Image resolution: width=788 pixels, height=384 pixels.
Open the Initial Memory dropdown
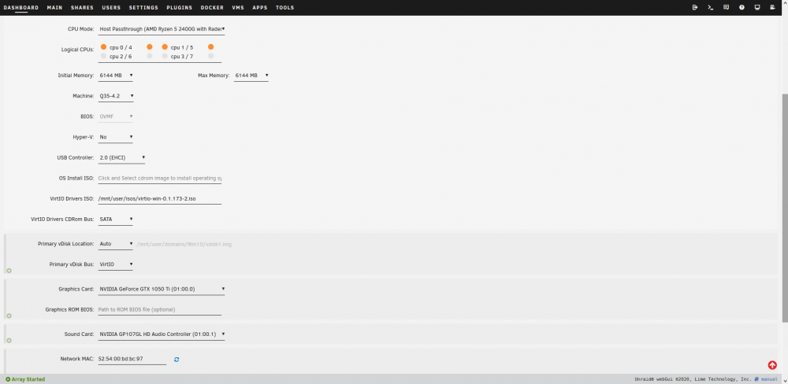pyautogui.click(x=116, y=76)
